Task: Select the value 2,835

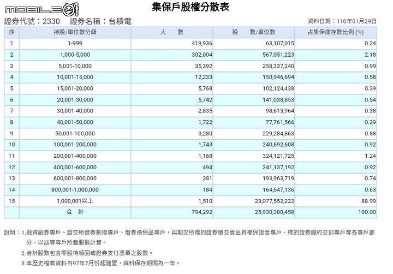Action: coord(205,111)
